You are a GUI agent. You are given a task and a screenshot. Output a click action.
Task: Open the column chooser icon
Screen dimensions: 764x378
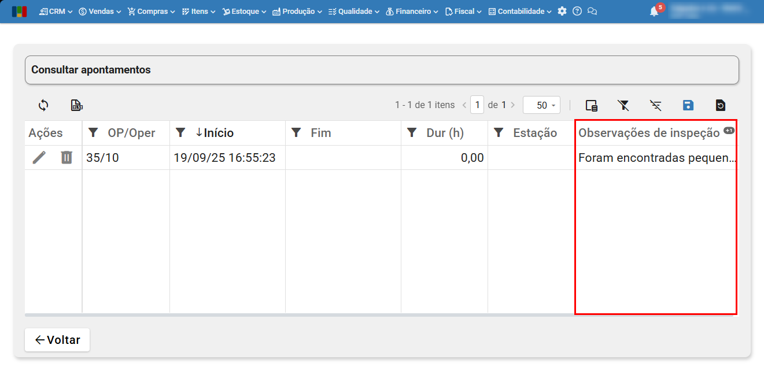click(x=591, y=105)
